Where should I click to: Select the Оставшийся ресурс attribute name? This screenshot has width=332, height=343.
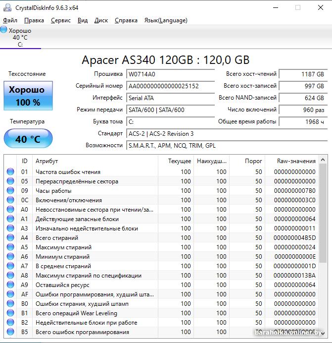(62, 285)
